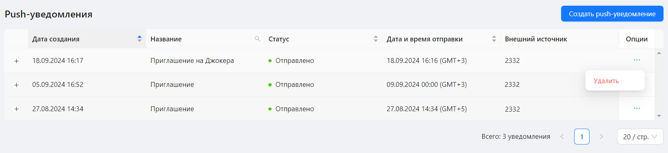Select Удалить from the options menu
Screen dimensions: 668x153
(606, 81)
